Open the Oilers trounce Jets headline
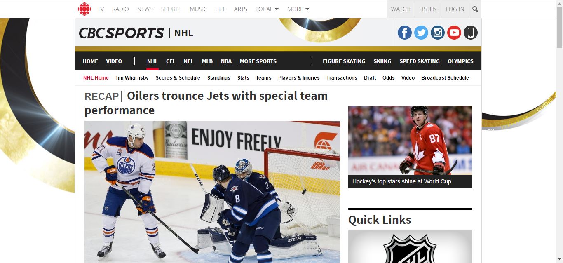The width and height of the screenshot is (563, 263). 206,103
